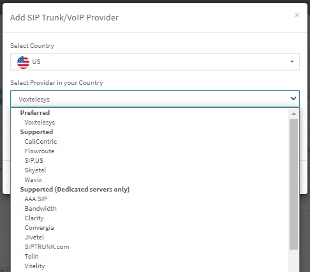Close the Add SIP Trunk dialog
The image size is (310, 272).
(x=297, y=15)
